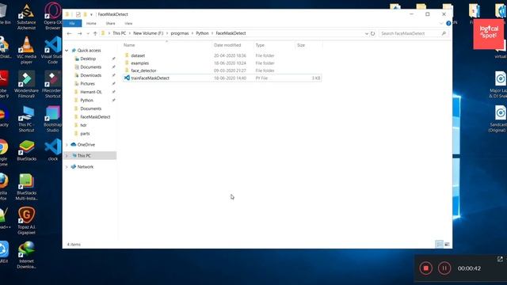The width and height of the screenshot is (507, 285).
Task: Switch to large icons view layout
Action: pos(447,245)
